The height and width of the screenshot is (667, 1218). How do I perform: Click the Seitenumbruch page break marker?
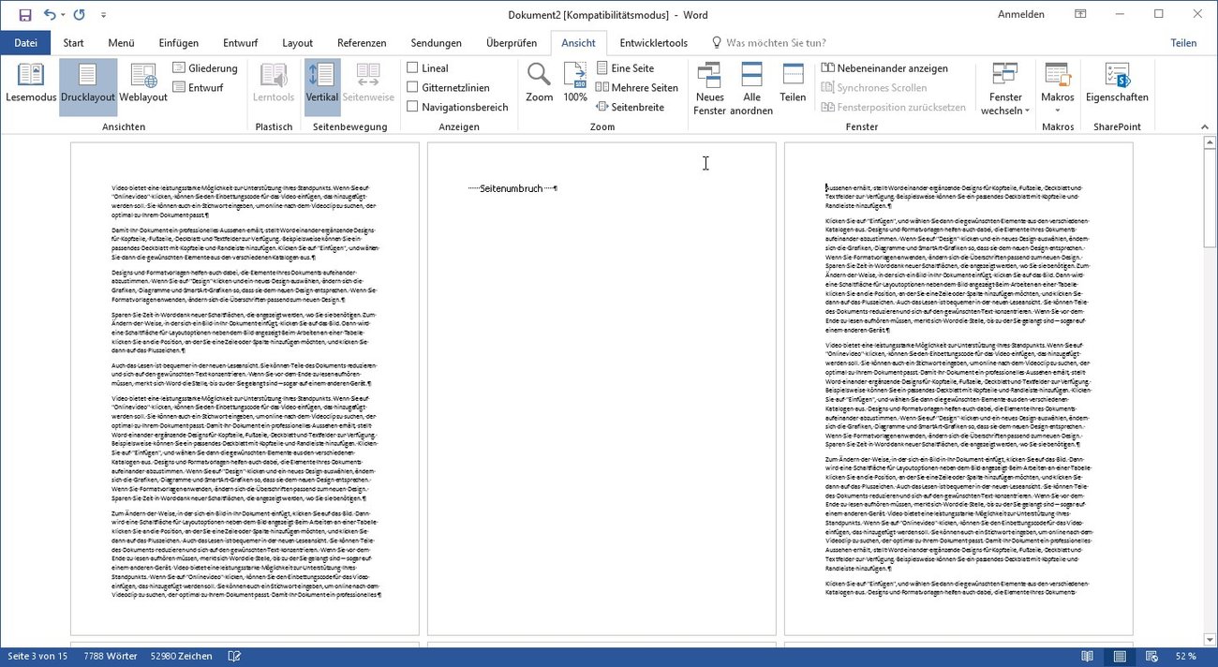(x=512, y=188)
